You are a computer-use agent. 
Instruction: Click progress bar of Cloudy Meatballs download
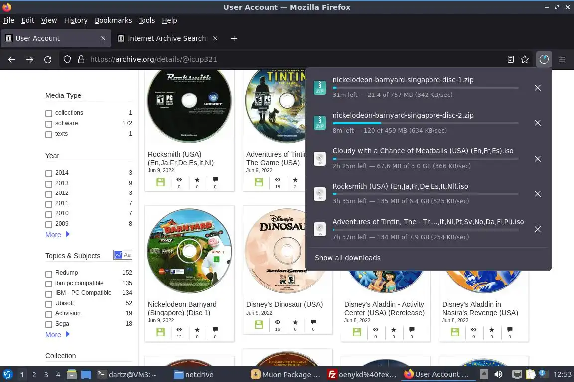426,159
